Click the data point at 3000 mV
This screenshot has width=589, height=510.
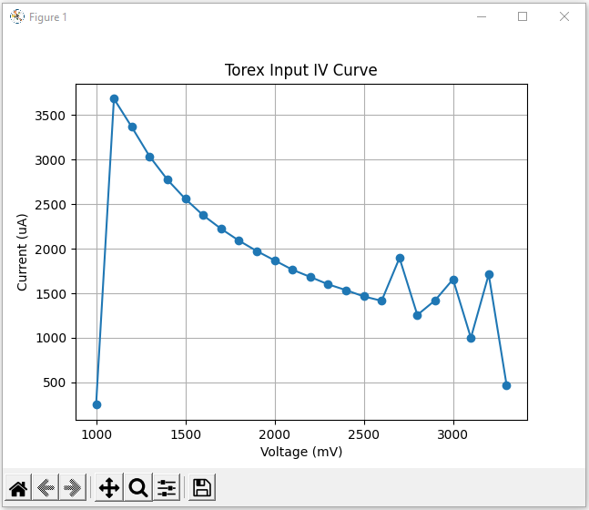point(453,280)
